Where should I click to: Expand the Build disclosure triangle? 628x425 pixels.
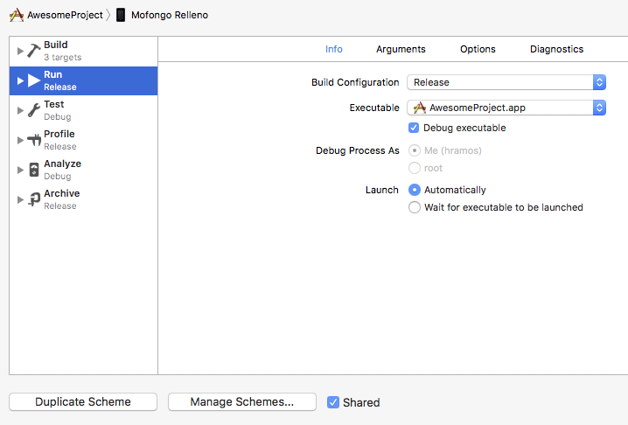click(x=20, y=51)
